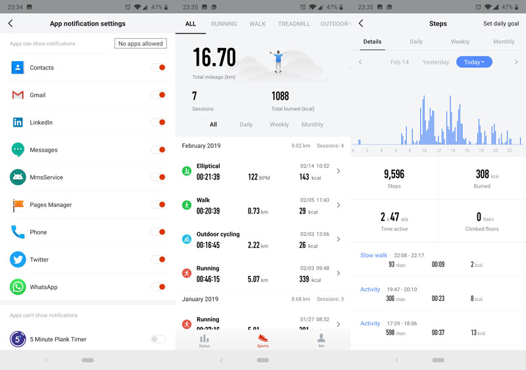The image size is (526, 370).
Task: Open the Weekly tab in Steps
Action: coord(460,41)
